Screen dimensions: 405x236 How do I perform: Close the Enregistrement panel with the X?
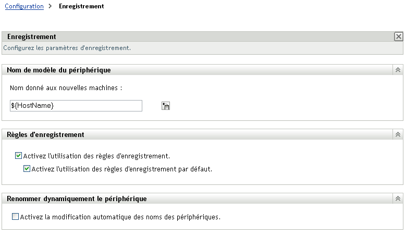(x=399, y=36)
